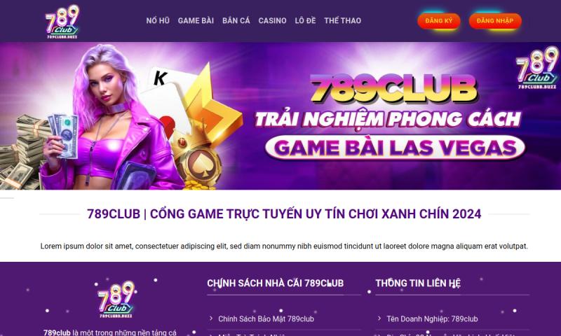Click the 789CLUB banner headline text

[x=393, y=89]
